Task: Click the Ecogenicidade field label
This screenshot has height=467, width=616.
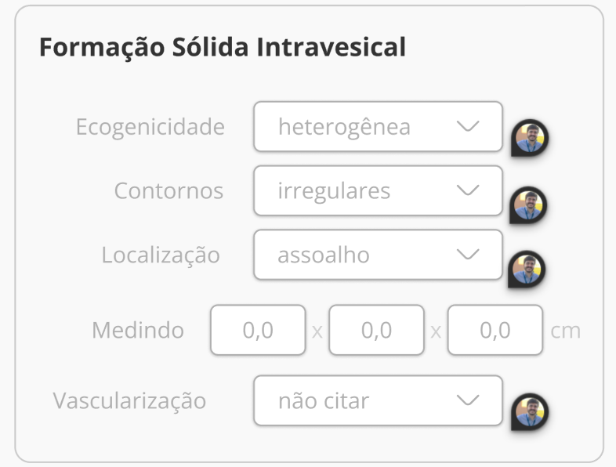Action: 150,127
